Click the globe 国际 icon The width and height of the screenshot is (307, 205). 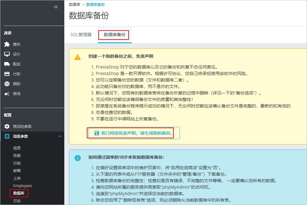[7, 84]
